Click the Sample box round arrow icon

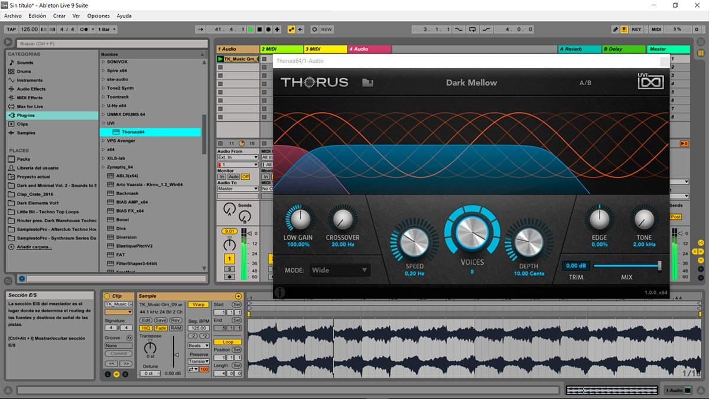pyautogui.click(x=238, y=296)
